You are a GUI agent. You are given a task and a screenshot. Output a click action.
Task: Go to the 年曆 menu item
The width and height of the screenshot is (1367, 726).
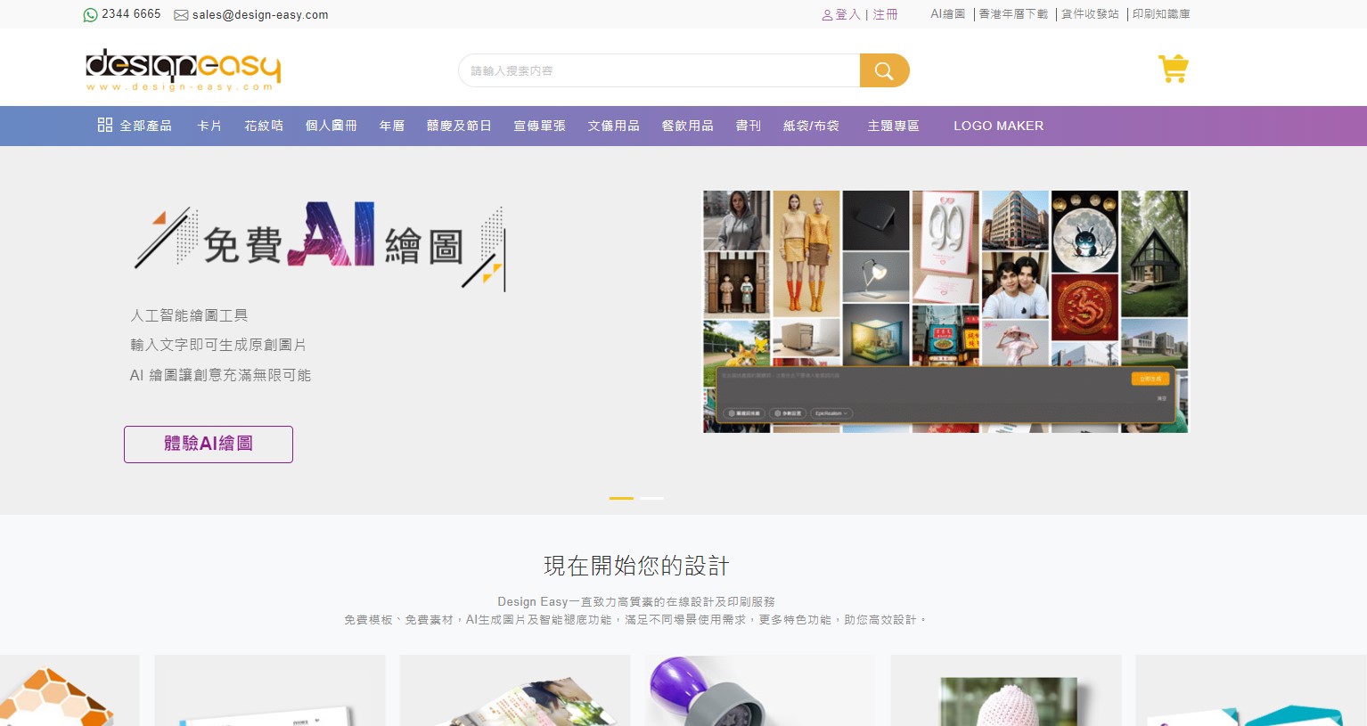coord(392,126)
